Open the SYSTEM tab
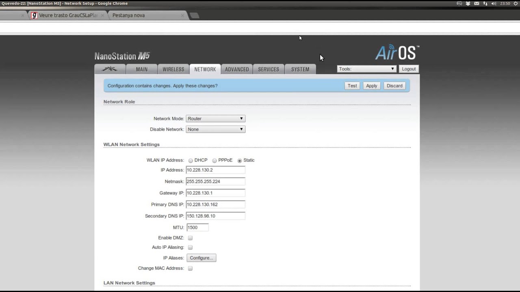 coord(300,69)
